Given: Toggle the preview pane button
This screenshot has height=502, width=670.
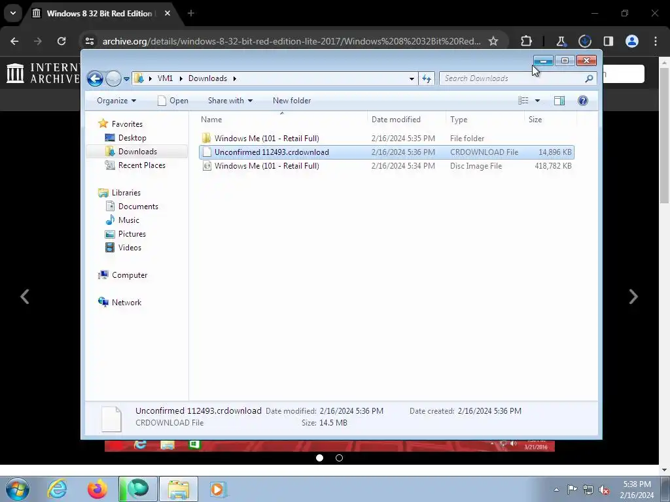Looking at the screenshot, I should tap(559, 101).
